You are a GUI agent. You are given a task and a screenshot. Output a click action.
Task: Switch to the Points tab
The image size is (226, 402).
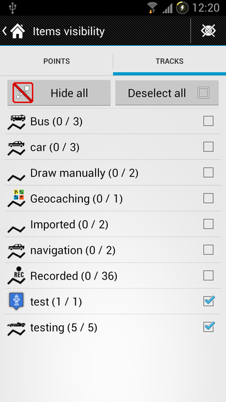56,61
